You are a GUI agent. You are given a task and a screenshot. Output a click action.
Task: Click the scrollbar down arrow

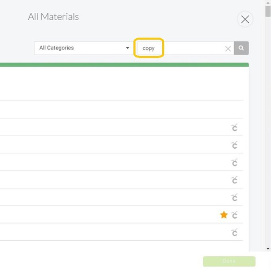click(x=268, y=249)
